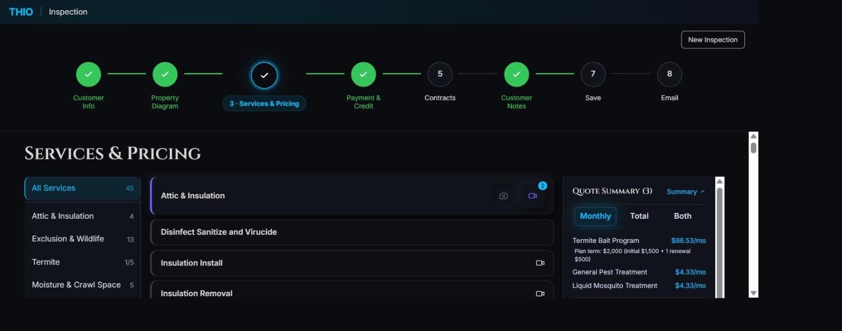Open step 8 Email circle
Viewport: 842px width, 331px height.
tap(669, 74)
